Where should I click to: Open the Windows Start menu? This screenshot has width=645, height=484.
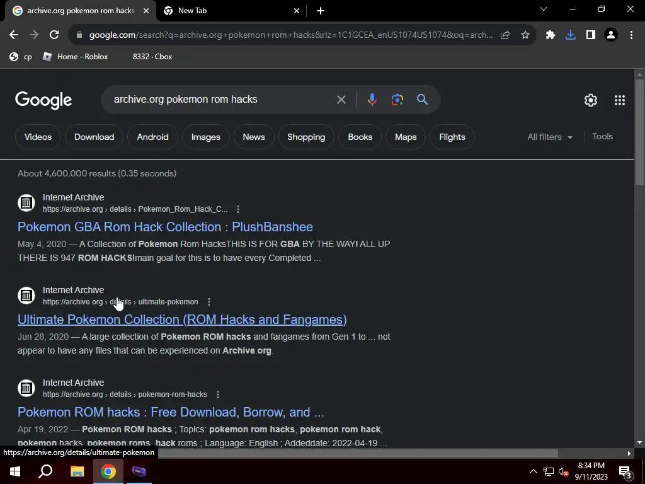pos(15,471)
